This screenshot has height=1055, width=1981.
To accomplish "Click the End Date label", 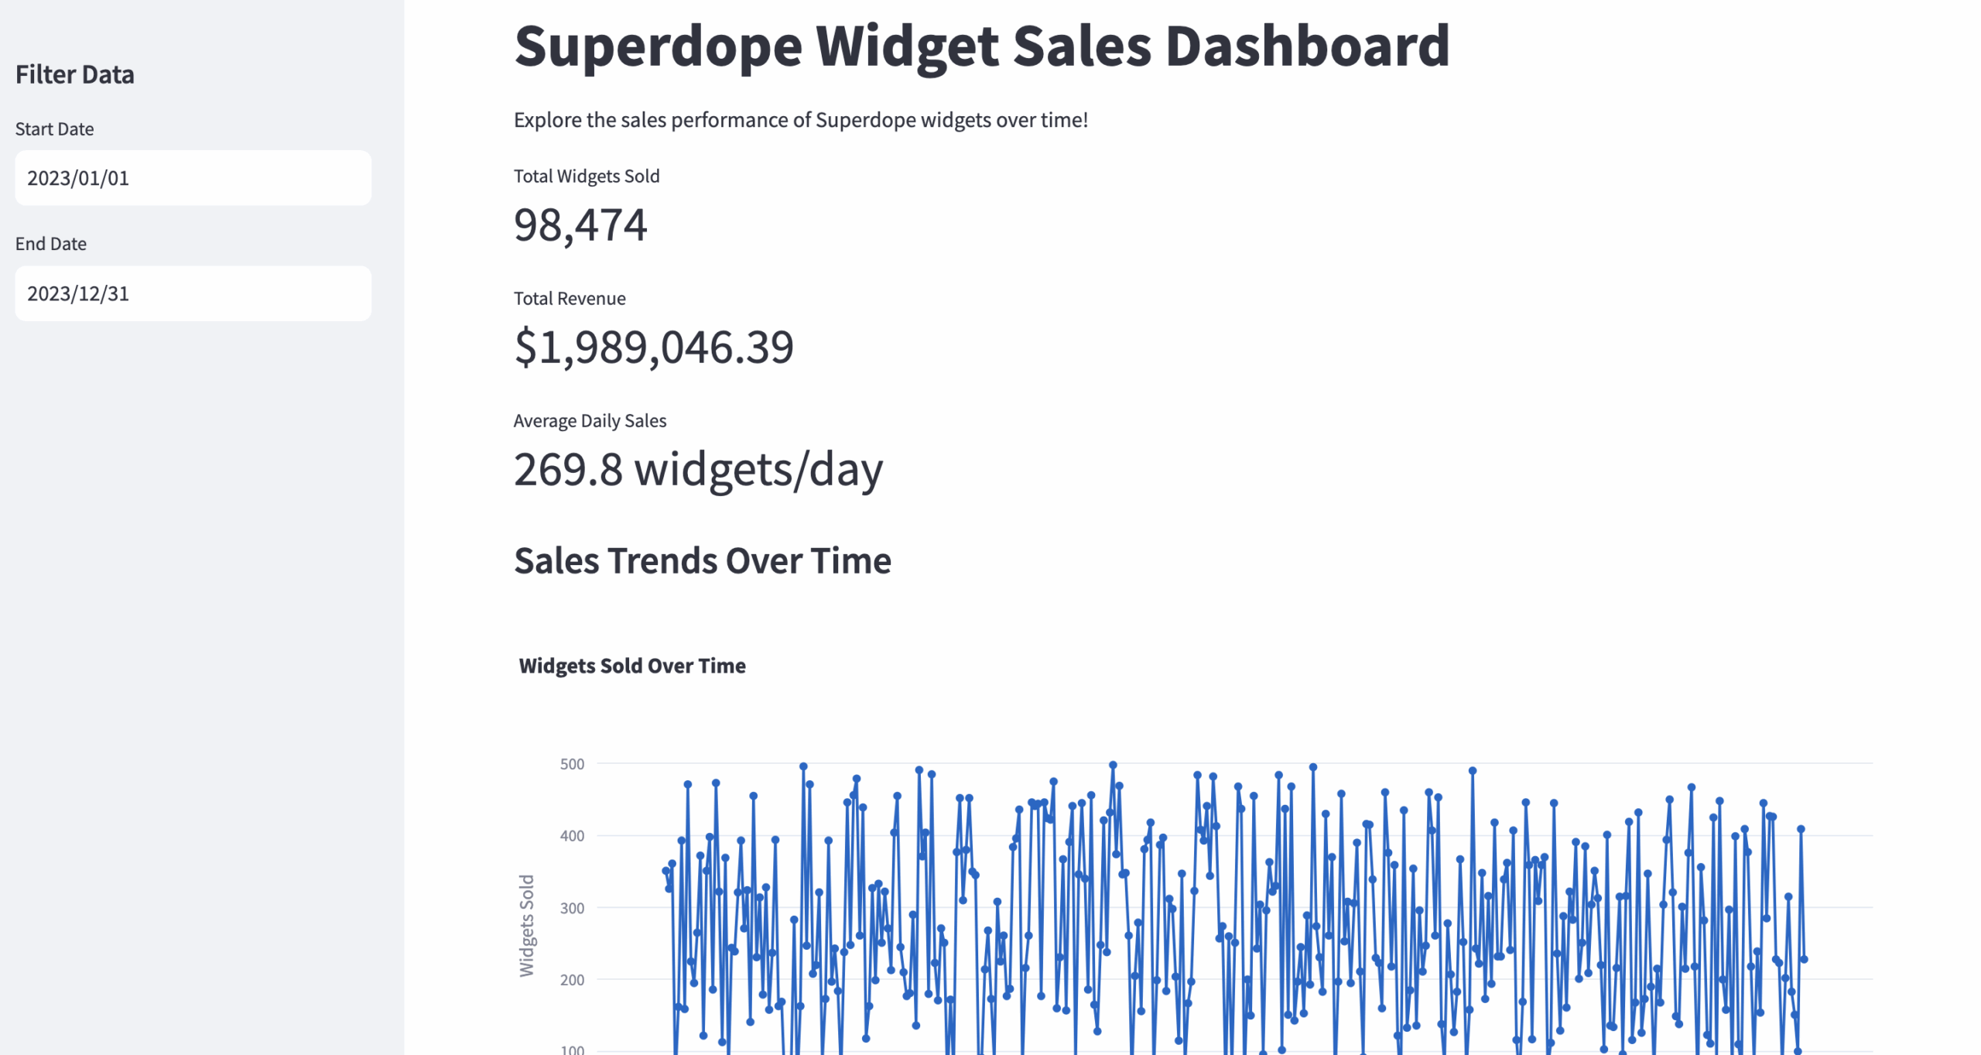I will click(51, 244).
